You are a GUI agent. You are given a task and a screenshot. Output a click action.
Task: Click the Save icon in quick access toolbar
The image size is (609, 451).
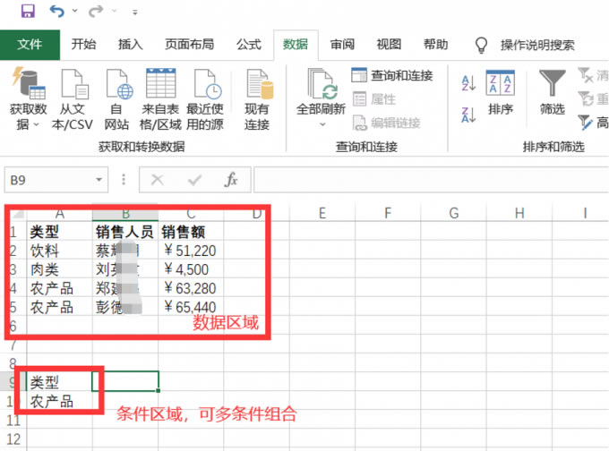pyautogui.click(x=28, y=11)
